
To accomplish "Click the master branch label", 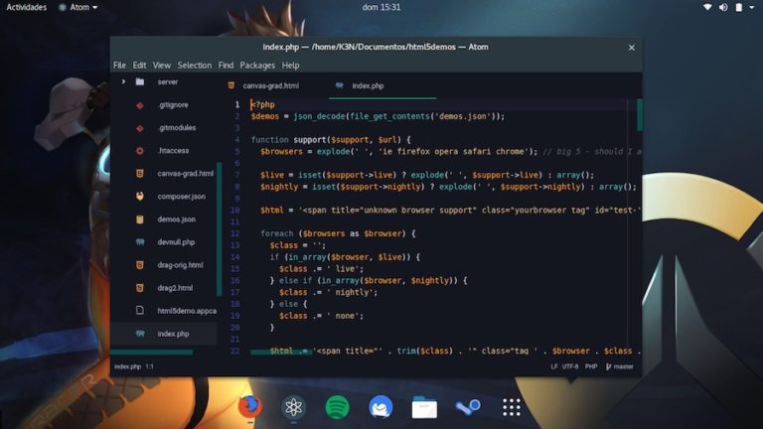I will pos(623,366).
